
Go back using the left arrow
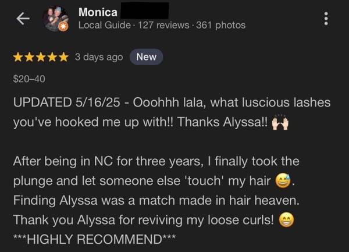click(23, 19)
